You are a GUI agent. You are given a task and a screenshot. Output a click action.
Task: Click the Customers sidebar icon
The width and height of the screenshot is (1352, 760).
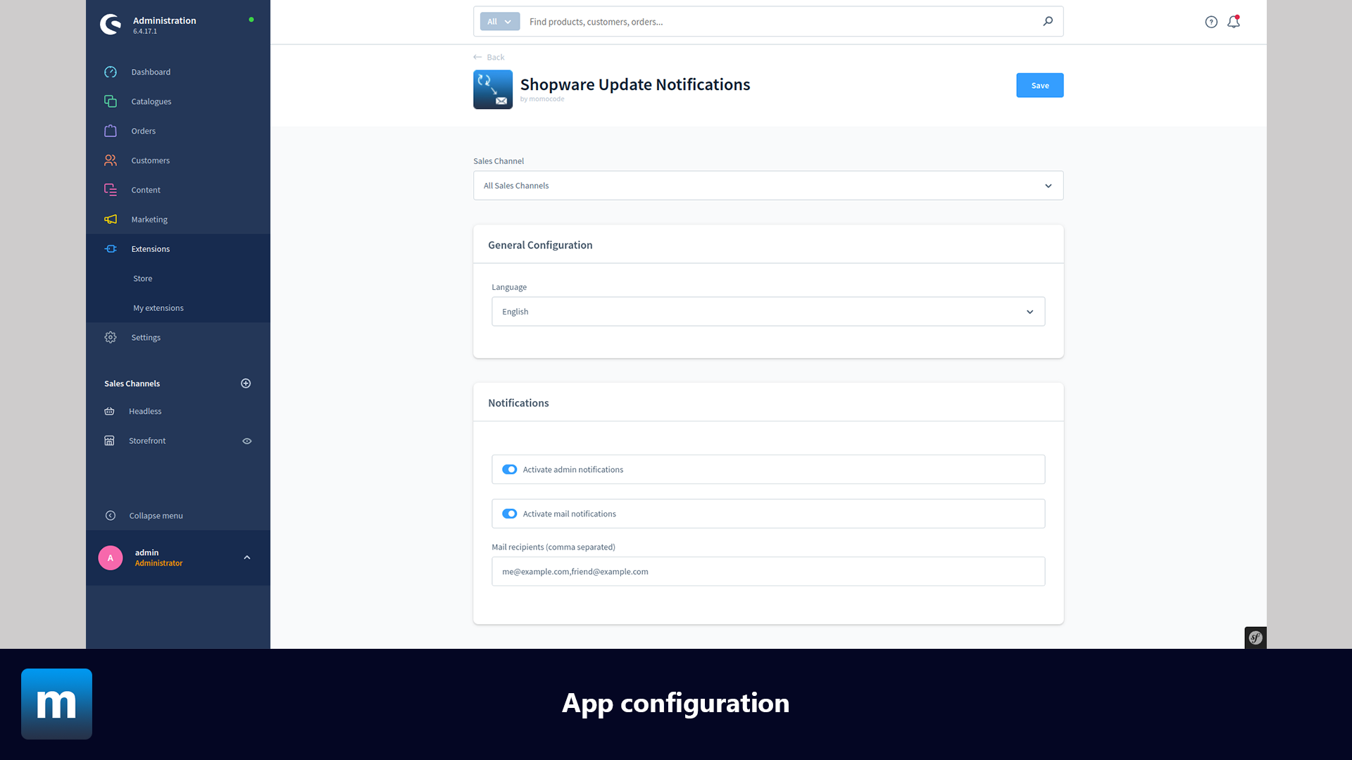tap(110, 160)
